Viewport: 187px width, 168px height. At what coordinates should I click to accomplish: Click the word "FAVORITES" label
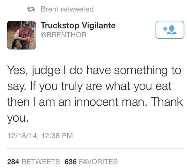(98, 162)
